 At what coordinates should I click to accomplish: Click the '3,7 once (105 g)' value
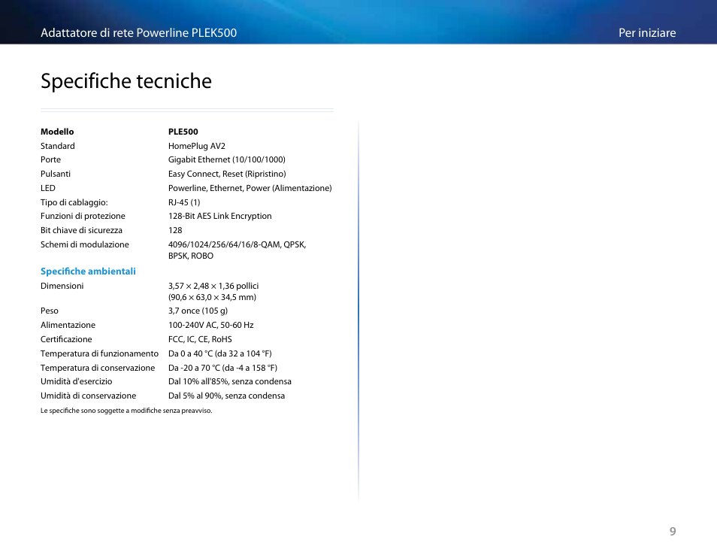(x=198, y=311)
